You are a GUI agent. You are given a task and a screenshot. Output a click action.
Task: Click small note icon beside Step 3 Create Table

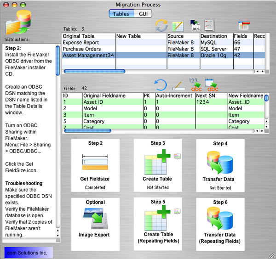pyautogui.click(x=178, y=156)
